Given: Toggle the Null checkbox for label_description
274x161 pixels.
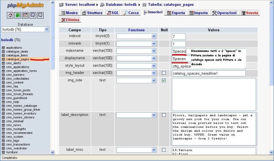Looking at the screenshot, I should coord(164,115).
